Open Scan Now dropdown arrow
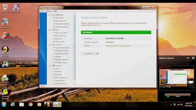Image resolution: width=196 pixels, height=110 pixels. (98, 53)
